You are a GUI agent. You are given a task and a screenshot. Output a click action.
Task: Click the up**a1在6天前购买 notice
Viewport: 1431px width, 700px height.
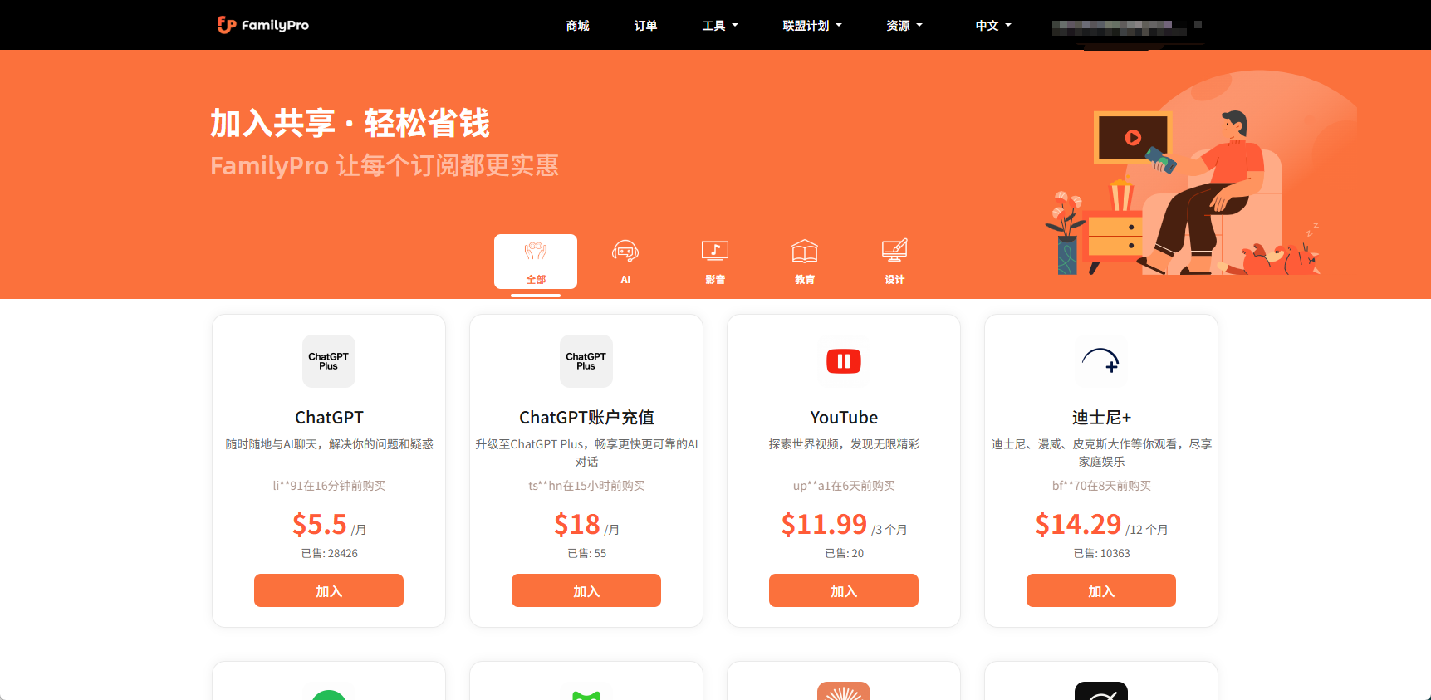tap(844, 486)
